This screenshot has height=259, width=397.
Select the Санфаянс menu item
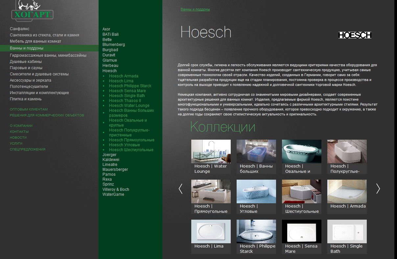[20, 29]
